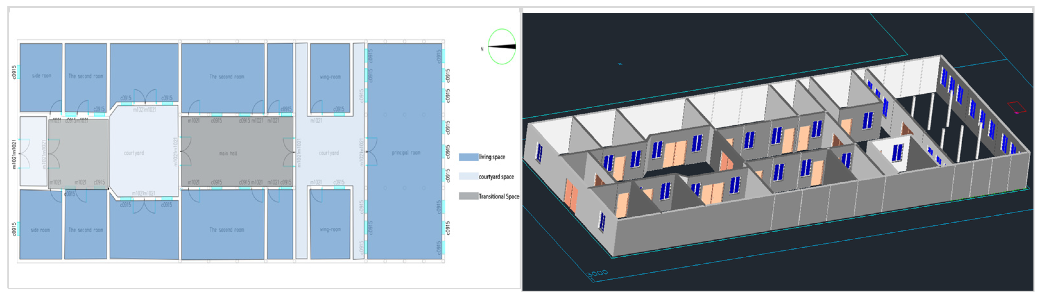Click the courtyard label right of main hall

click(x=329, y=153)
